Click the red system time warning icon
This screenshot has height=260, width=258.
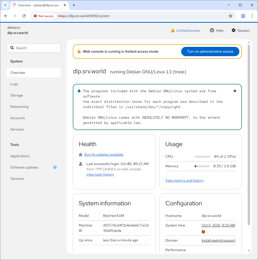click(203, 232)
